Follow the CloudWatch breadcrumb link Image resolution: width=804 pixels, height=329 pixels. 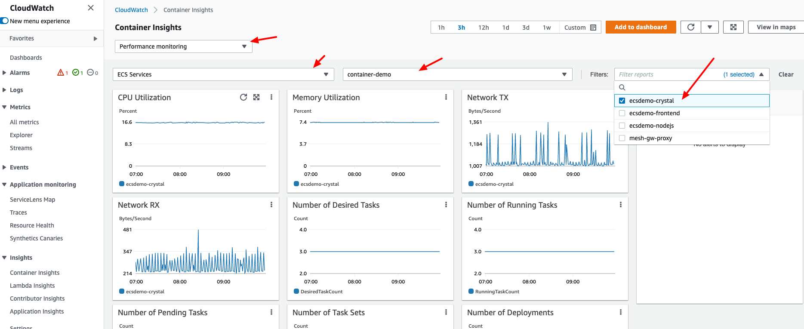click(x=131, y=10)
